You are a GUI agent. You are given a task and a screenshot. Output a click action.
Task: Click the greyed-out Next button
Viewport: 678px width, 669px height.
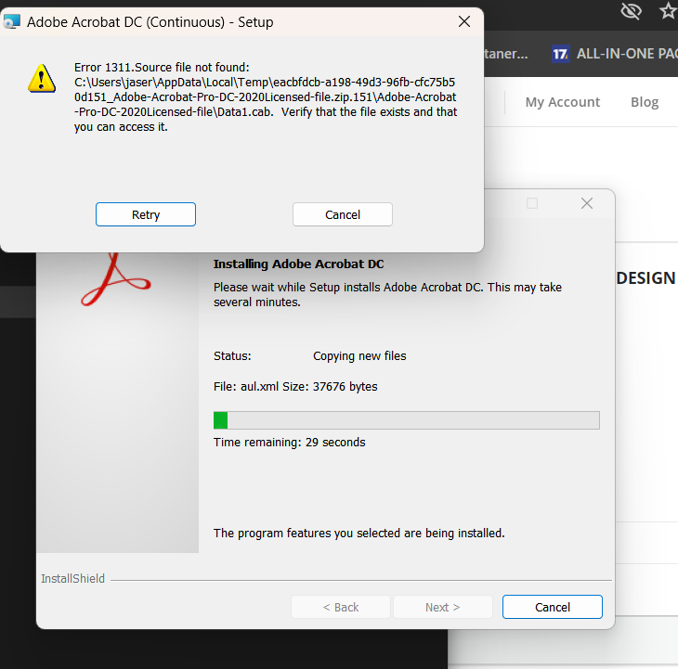442,607
